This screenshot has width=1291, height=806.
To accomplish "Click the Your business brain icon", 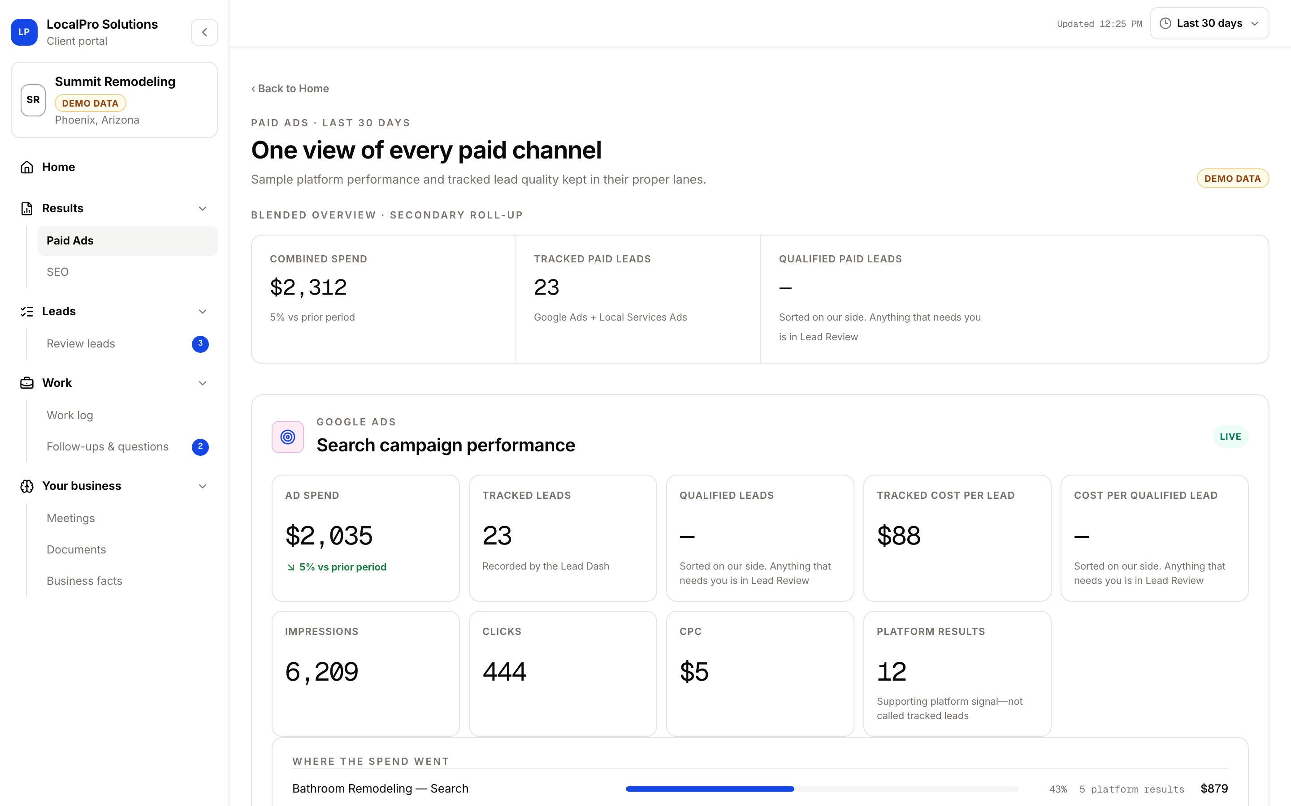I will (x=27, y=486).
